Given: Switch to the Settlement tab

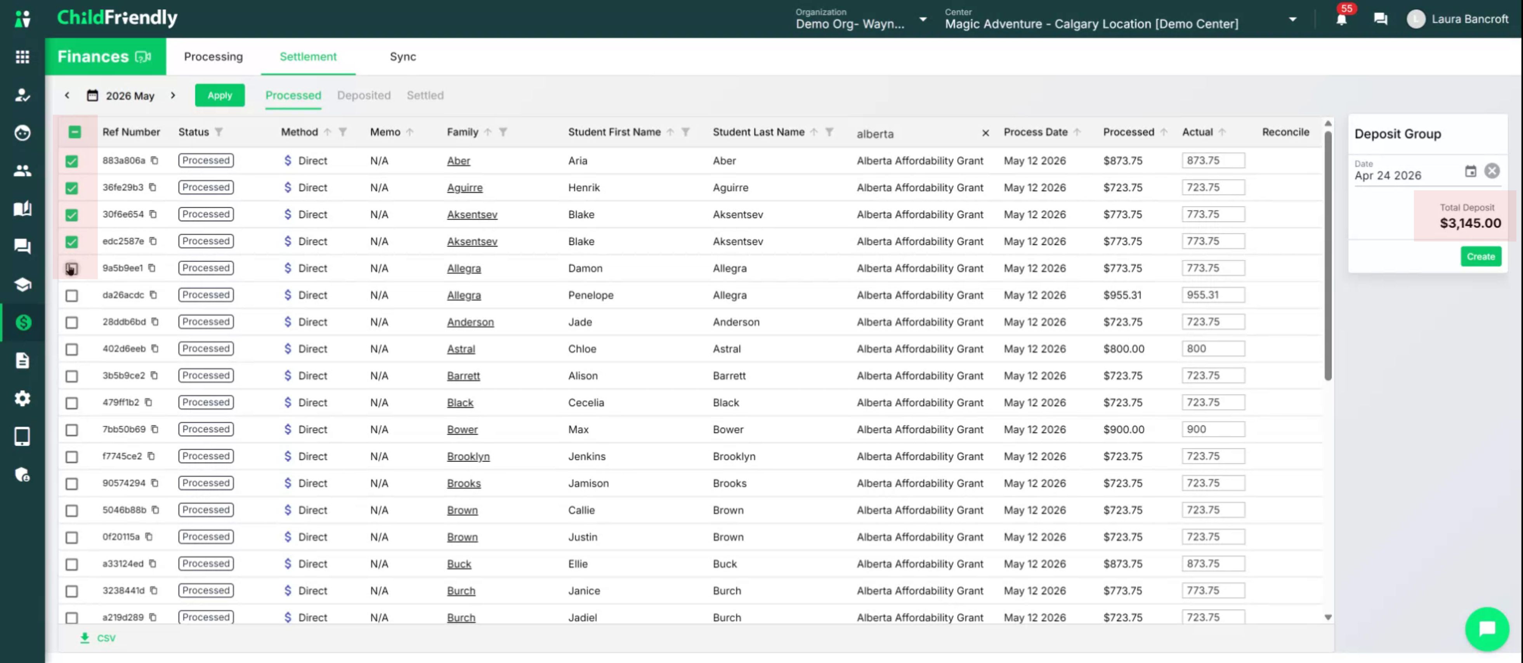Looking at the screenshot, I should (x=308, y=56).
